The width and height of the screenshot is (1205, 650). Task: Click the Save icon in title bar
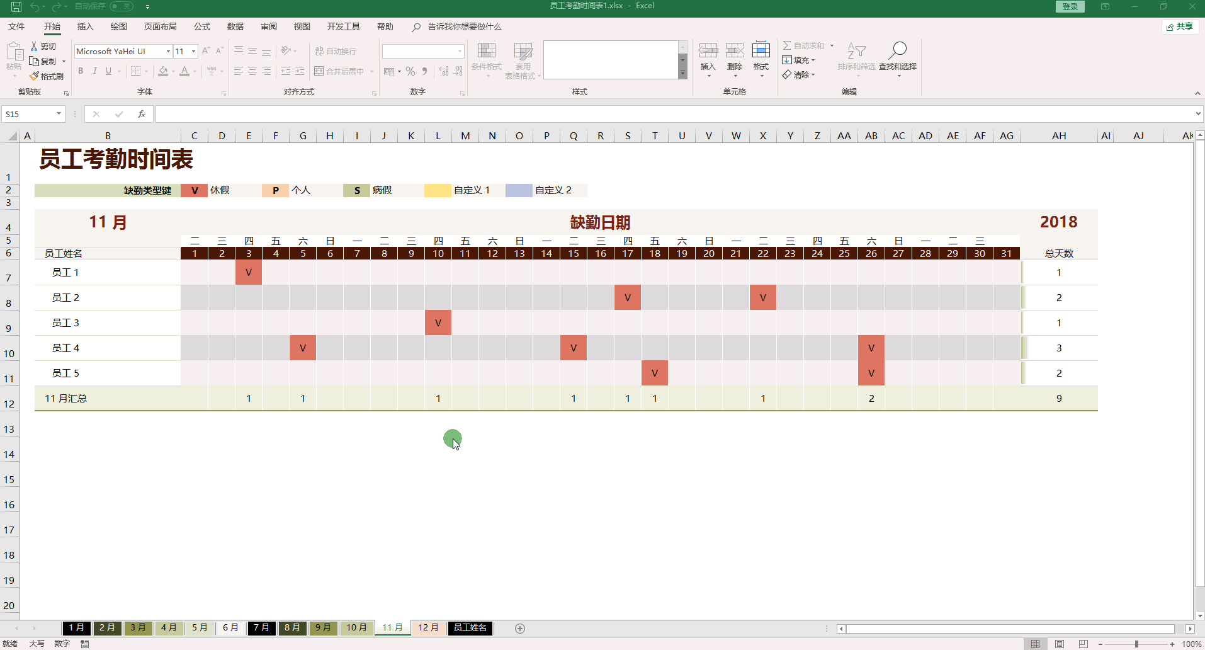pyautogui.click(x=16, y=7)
